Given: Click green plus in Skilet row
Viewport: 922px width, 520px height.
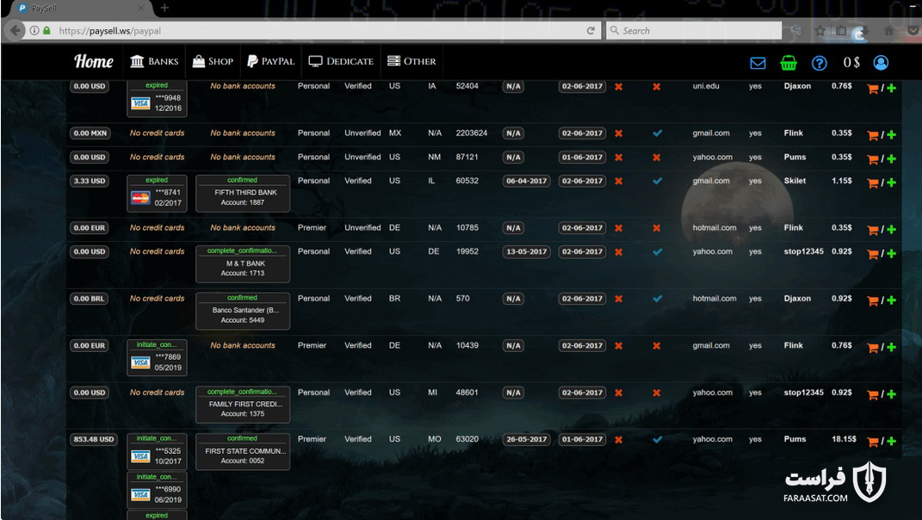Looking at the screenshot, I should pyautogui.click(x=891, y=183).
